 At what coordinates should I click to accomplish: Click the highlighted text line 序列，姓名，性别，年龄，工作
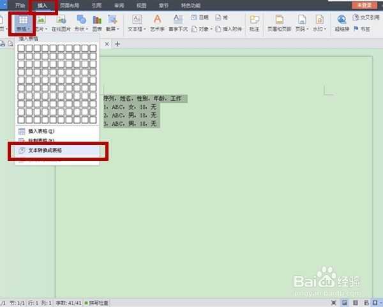142,98
